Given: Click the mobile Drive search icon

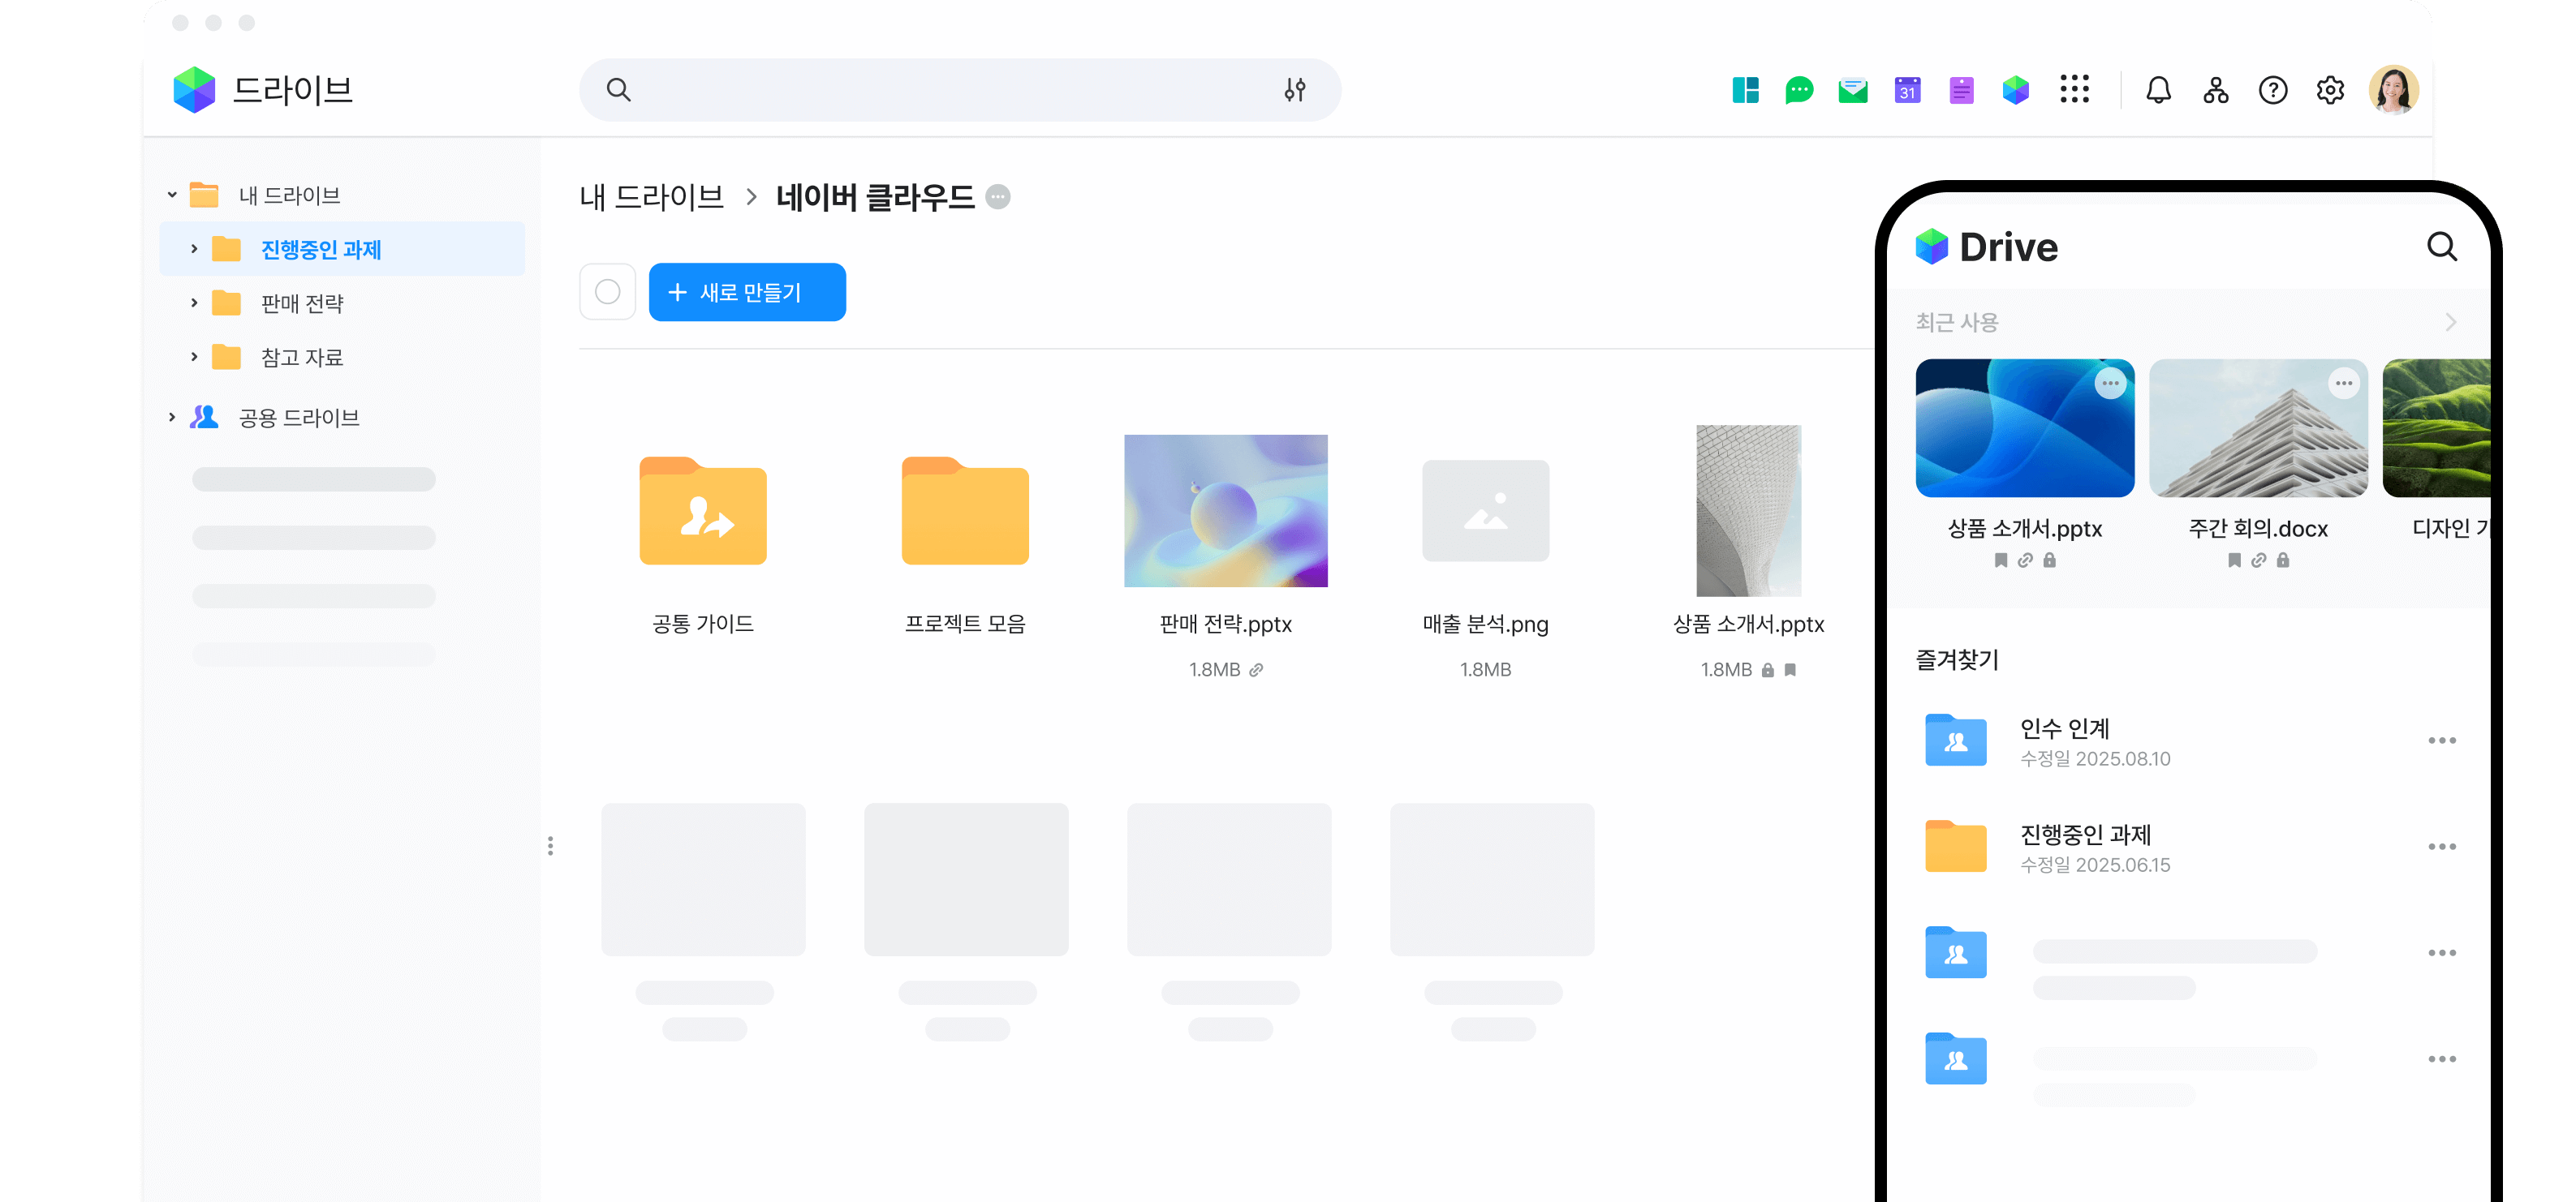Looking at the screenshot, I should [x=2441, y=246].
